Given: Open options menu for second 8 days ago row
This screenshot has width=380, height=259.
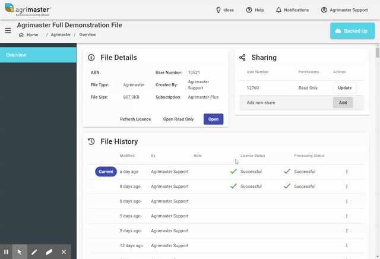Looking at the screenshot, I should pyautogui.click(x=347, y=201).
